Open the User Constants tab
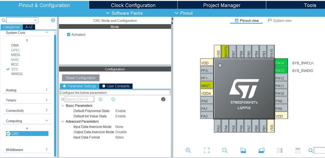This screenshot has width=325, height=158. 116,86
